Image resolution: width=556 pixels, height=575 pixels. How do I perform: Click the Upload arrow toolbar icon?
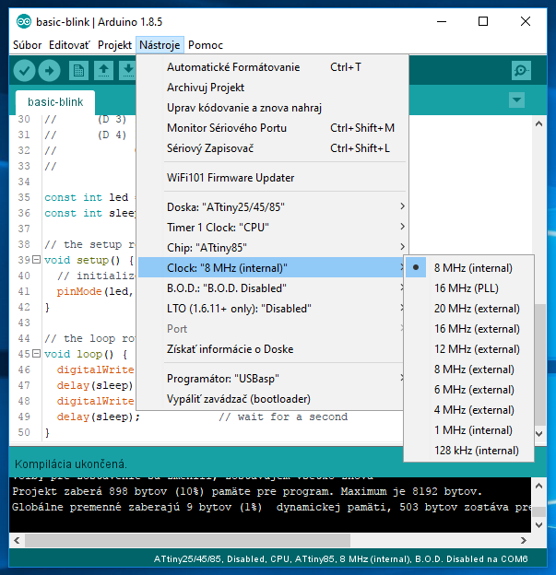click(x=49, y=70)
